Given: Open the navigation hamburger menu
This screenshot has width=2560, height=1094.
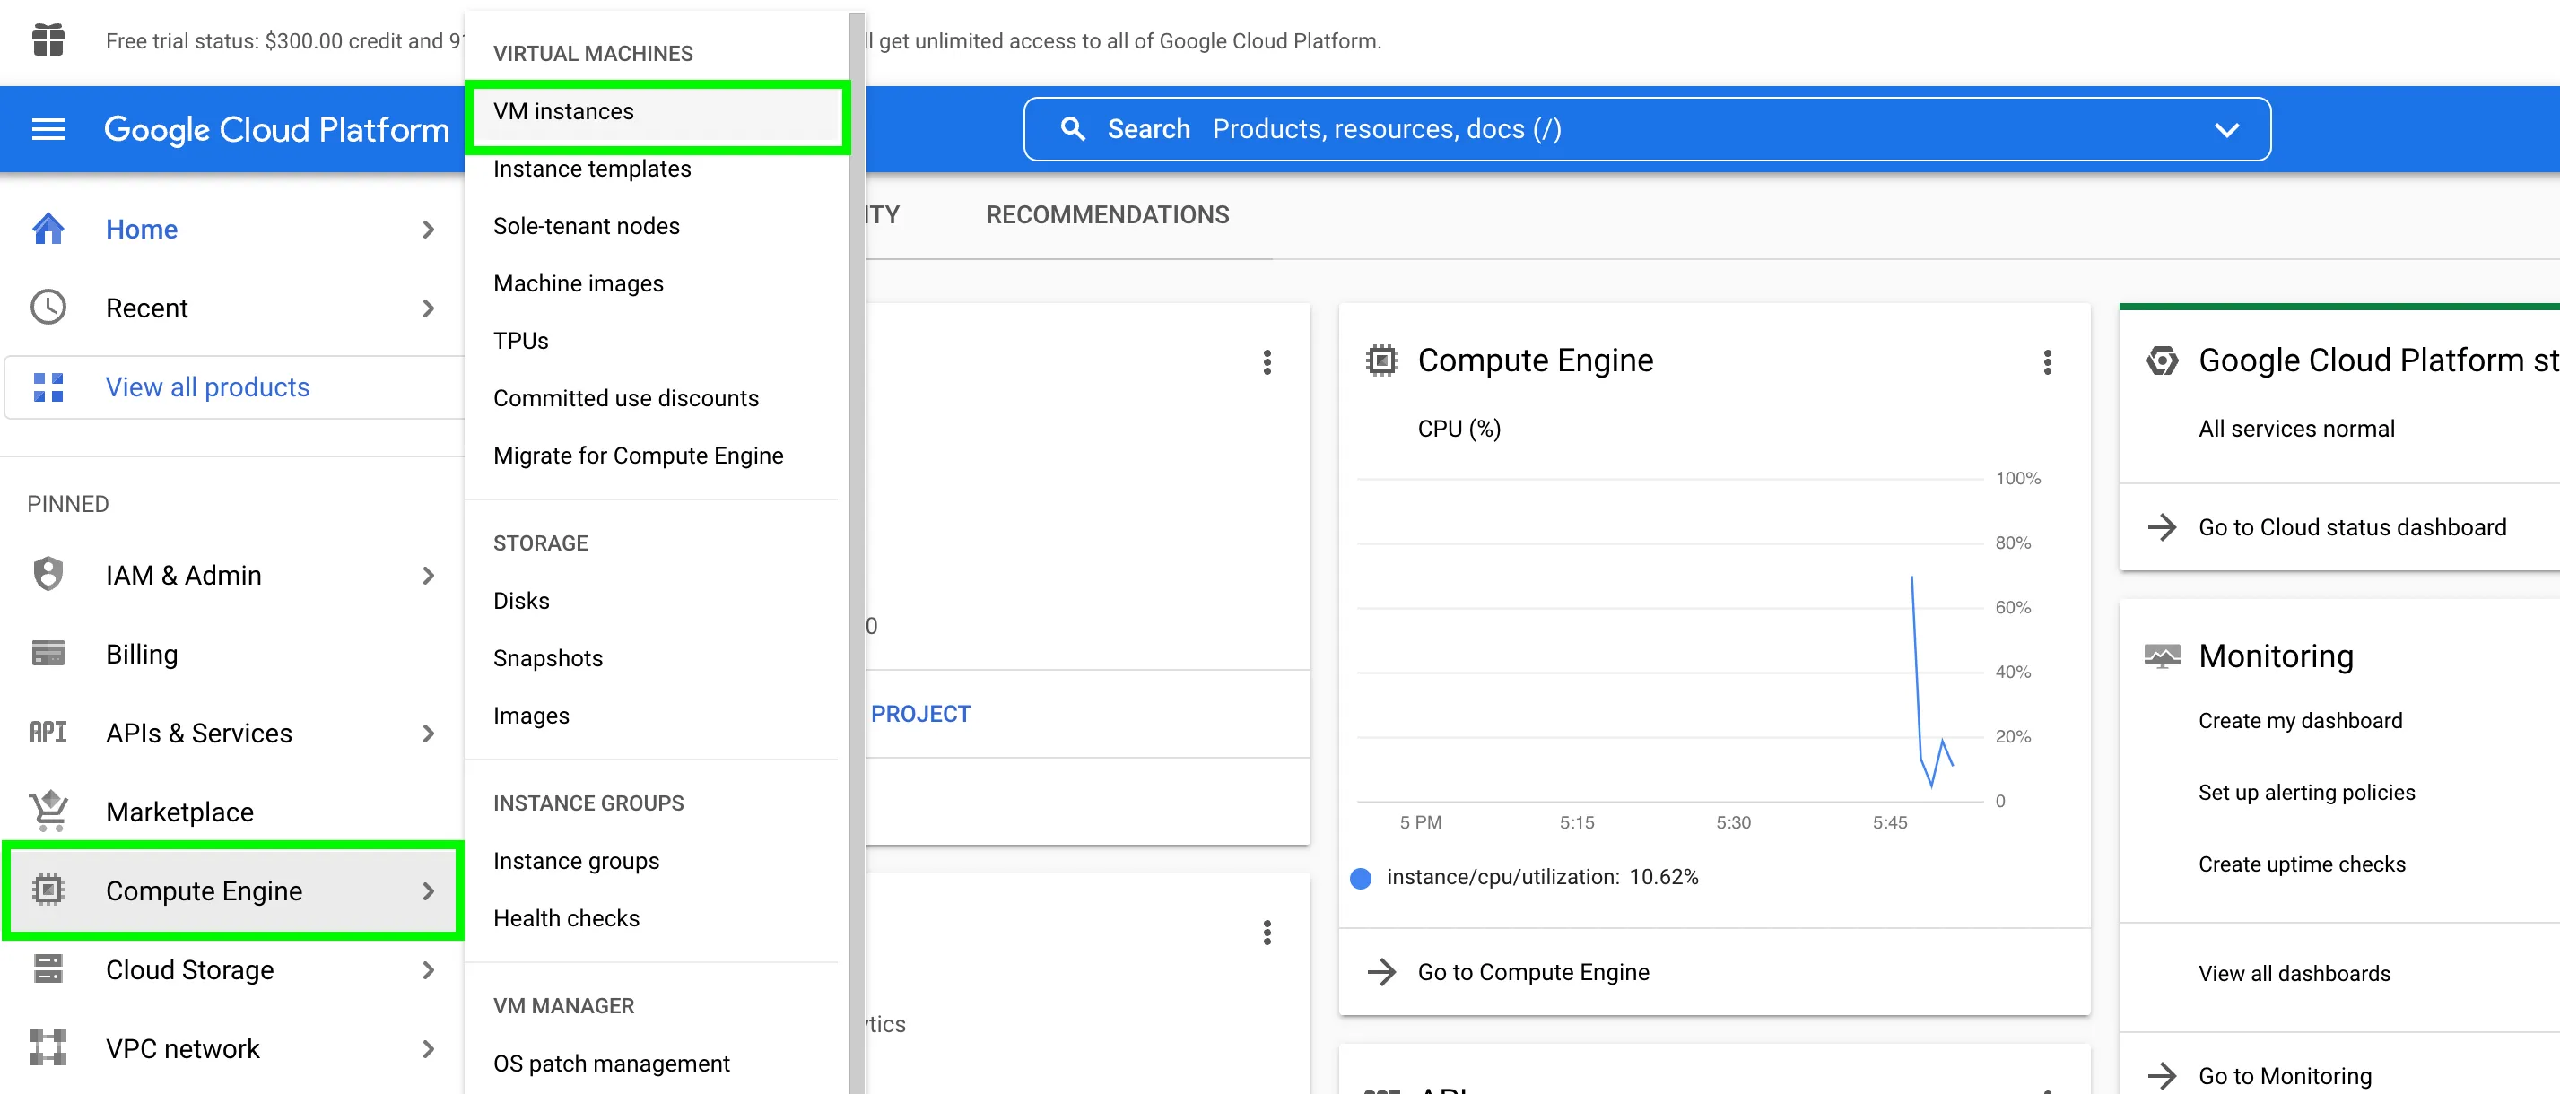Looking at the screenshot, I should [47, 129].
